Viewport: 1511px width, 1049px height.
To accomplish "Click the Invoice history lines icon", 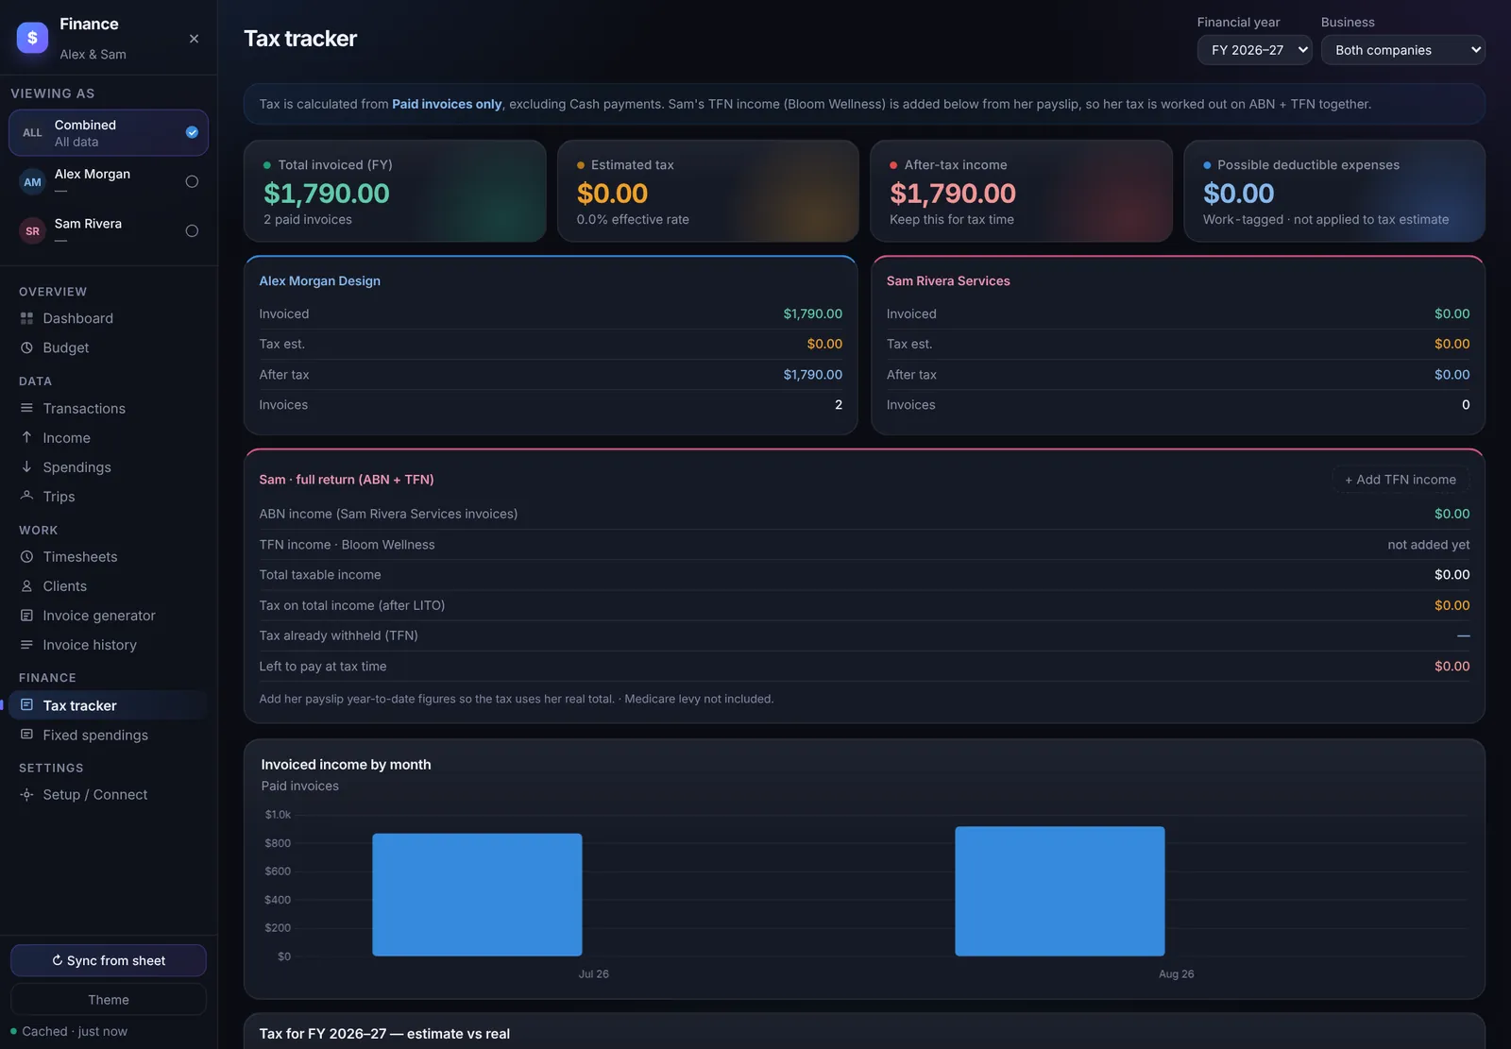I will pos(26,644).
